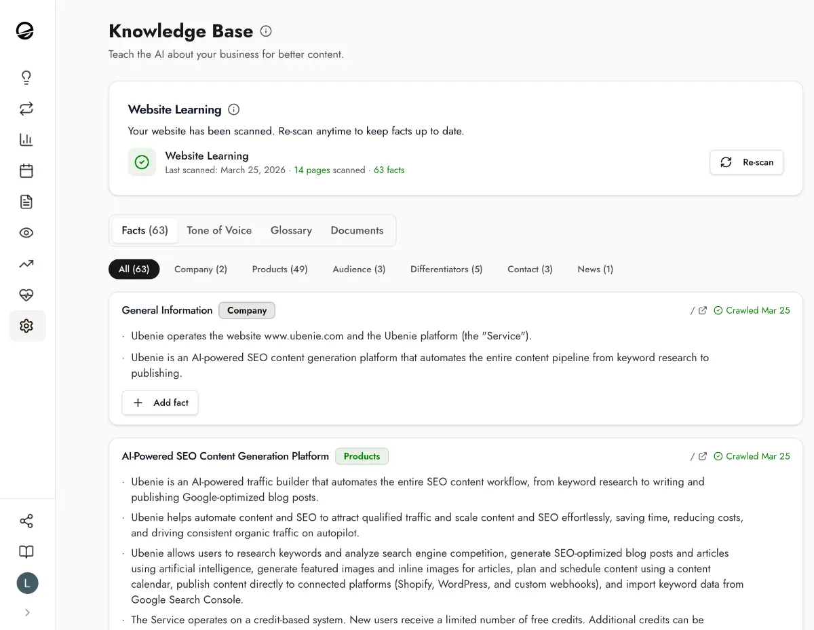Image resolution: width=814 pixels, height=630 pixels.
Task: Click the eye icon in sidebar
Action: point(26,233)
